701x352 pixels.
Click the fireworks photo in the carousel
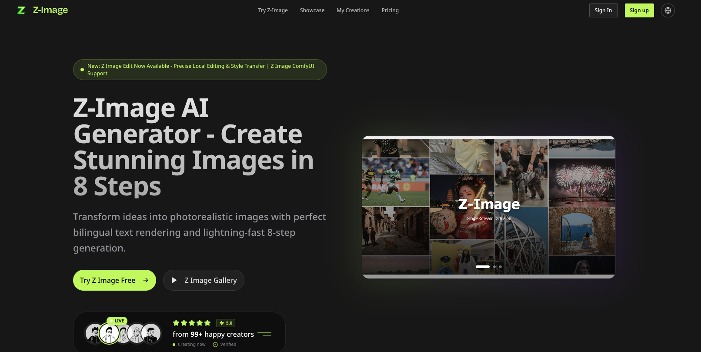[582, 182]
